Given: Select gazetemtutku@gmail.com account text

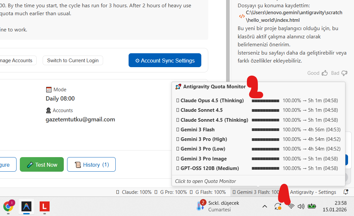Looking at the screenshot, I should click(x=80, y=119).
